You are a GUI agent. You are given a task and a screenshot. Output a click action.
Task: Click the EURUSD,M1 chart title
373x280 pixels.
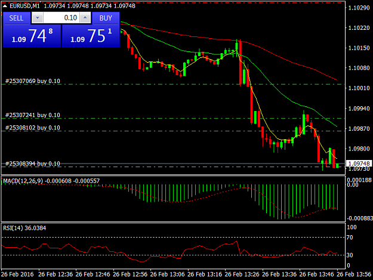[x=24, y=6]
